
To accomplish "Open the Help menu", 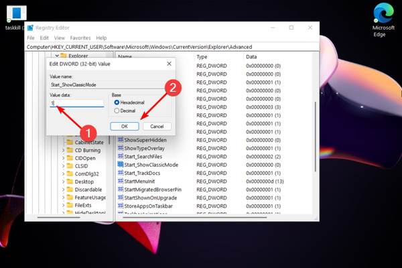I will [x=101, y=38].
